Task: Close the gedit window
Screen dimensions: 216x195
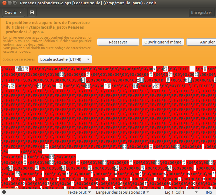Action: [4, 3]
